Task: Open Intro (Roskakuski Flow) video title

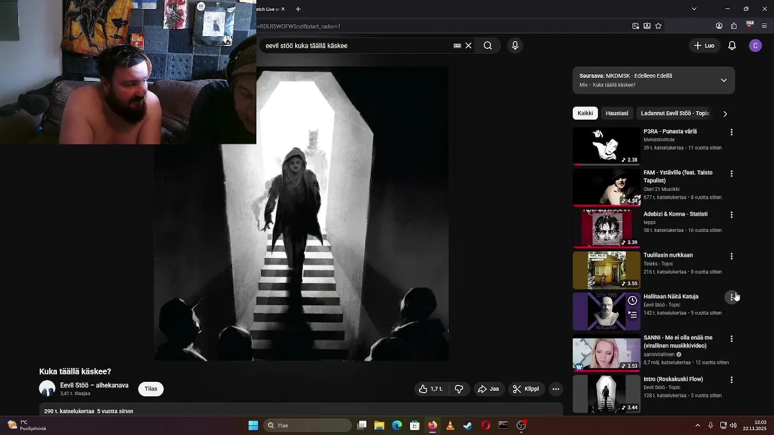Action: tap(673, 379)
